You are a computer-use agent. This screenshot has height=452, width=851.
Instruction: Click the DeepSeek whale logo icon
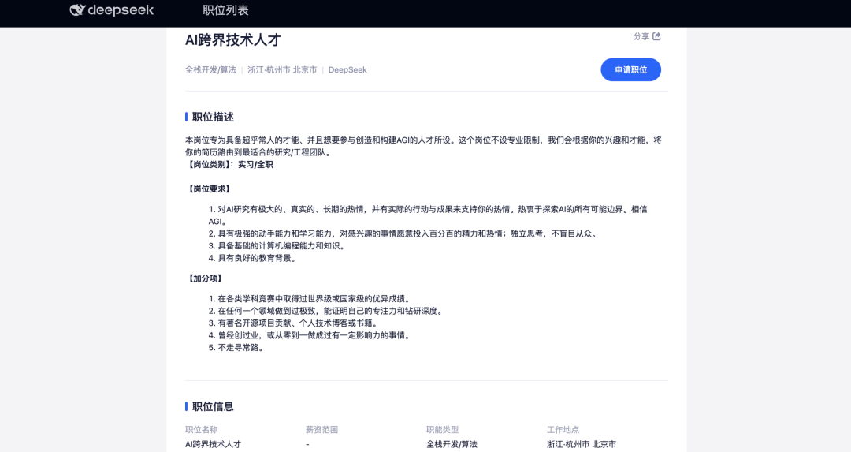click(77, 9)
